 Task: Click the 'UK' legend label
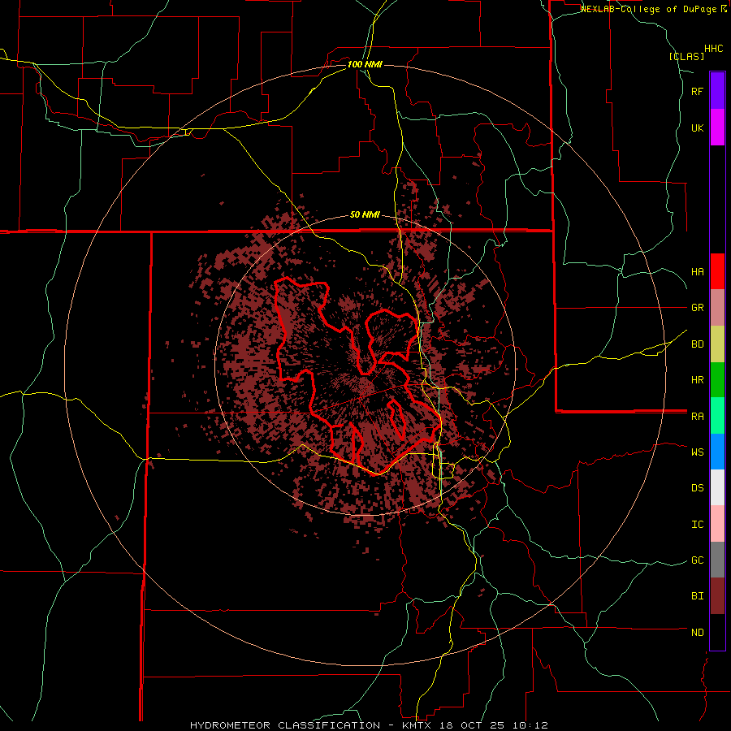coord(697,128)
